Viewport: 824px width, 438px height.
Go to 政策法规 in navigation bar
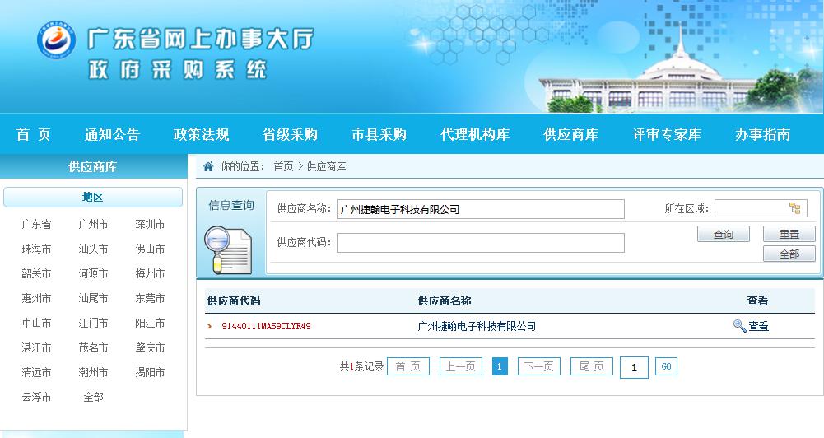click(x=201, y=135)
